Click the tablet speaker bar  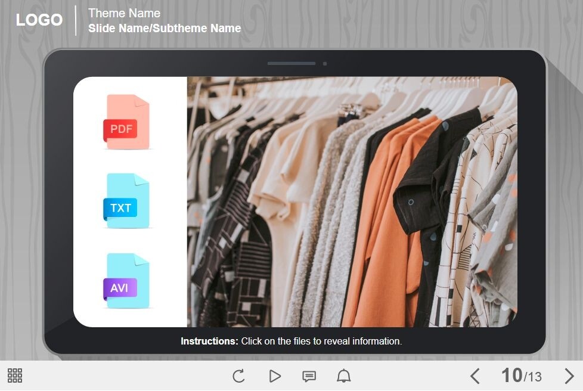pos(291,63)
